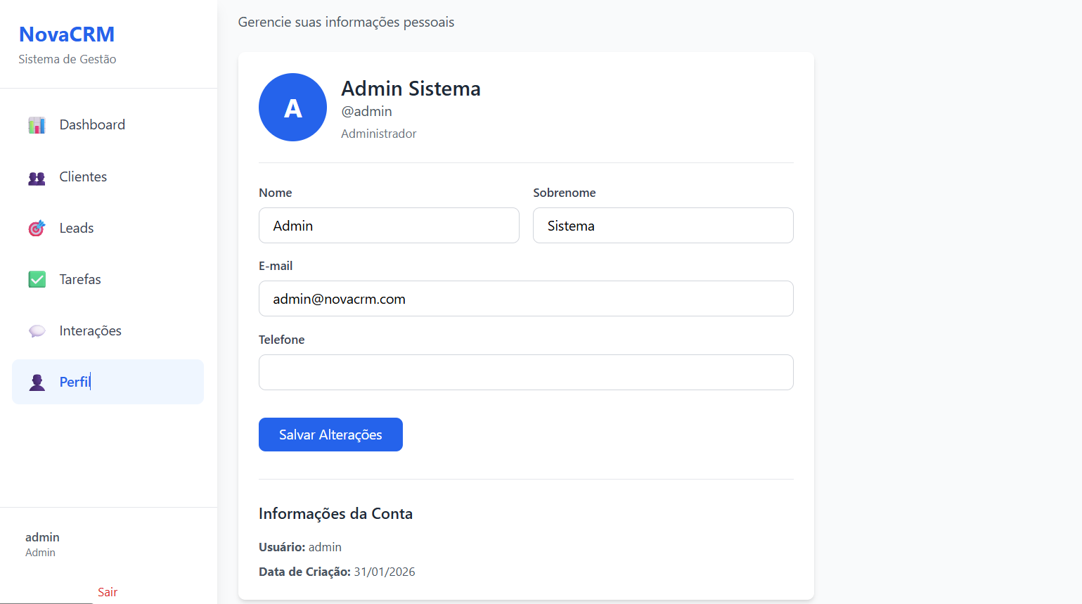1082x604 pixels.
Task: Click the Clientes people icon
Action: (37, 176)
